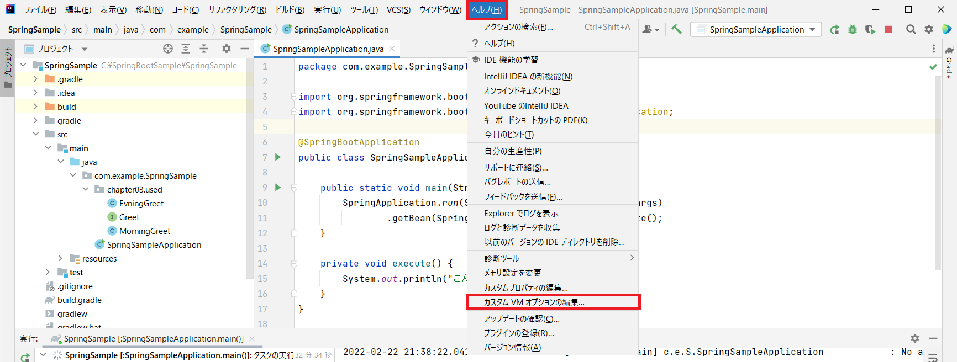Image resolution: width=957 pixels, height=362 pixels.
Task: Open IDE settings gear in main toolbar
Action: pyautogui.click(x=929, y=29)
